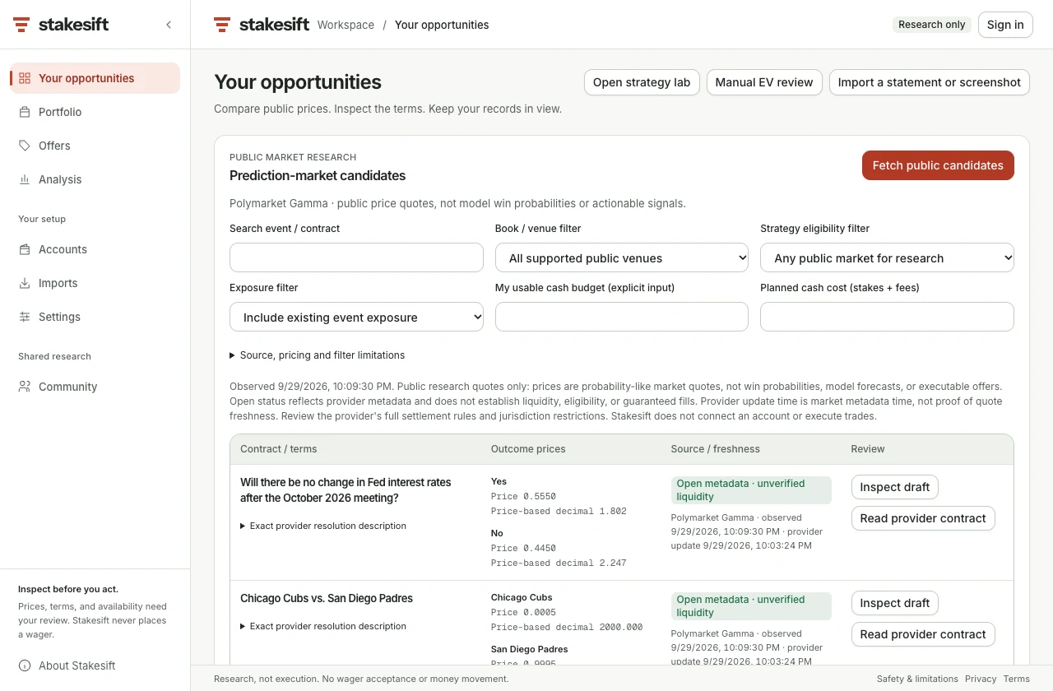Open the Terms footer link

point(1017,679)
